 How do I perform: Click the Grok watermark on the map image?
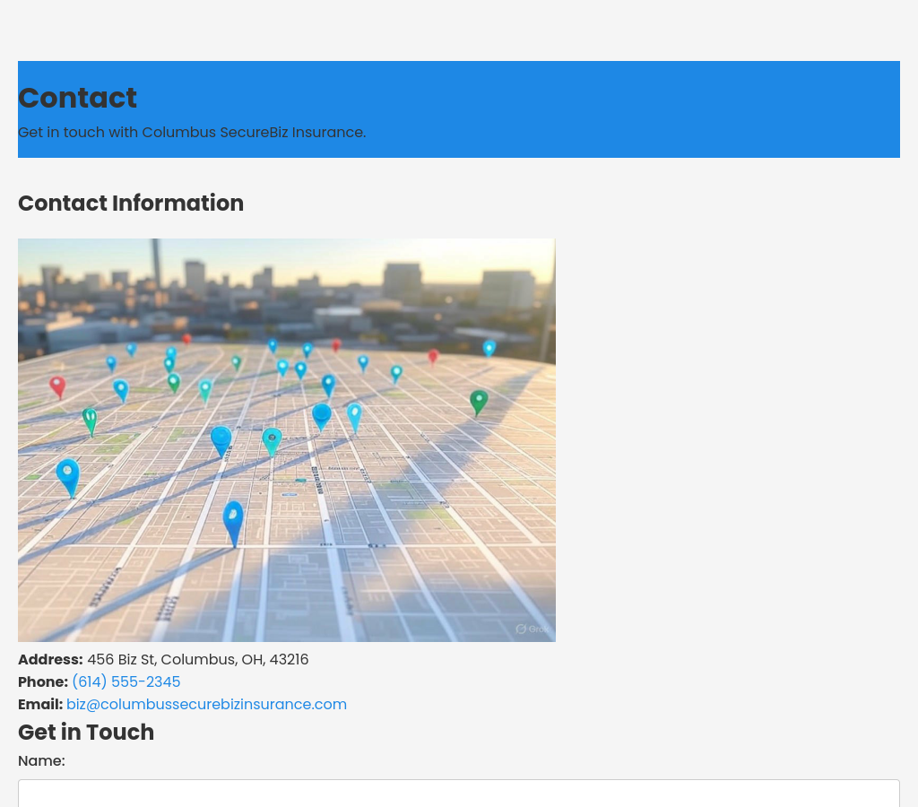[x=533, y=629]
